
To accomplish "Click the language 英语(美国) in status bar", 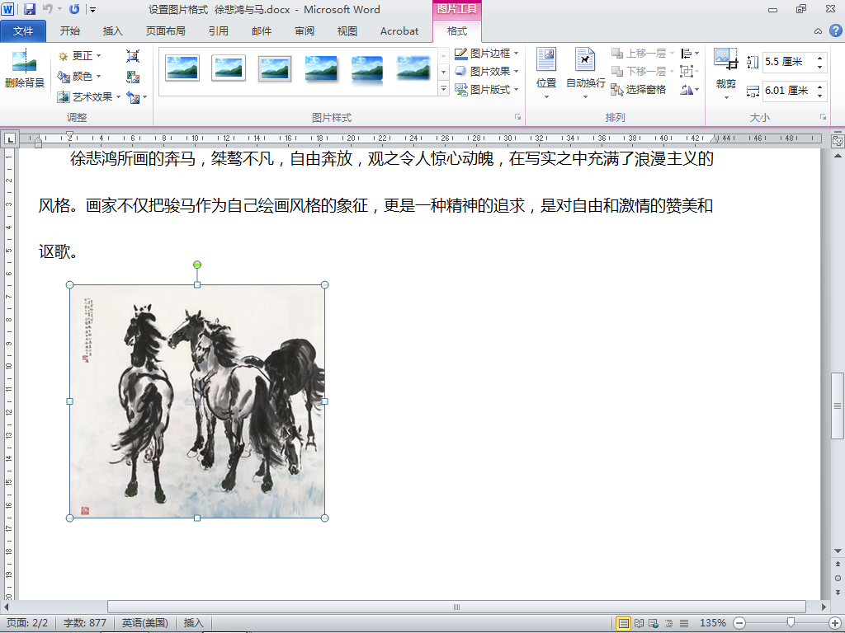I will (145, 623).
